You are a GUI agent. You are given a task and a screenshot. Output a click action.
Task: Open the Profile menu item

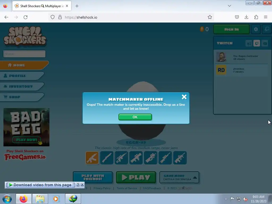[22, 76]
